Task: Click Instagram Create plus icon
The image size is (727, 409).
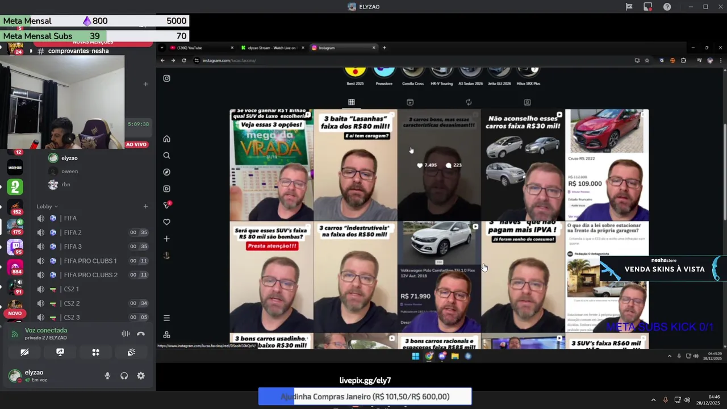Action: pos(166,239)
